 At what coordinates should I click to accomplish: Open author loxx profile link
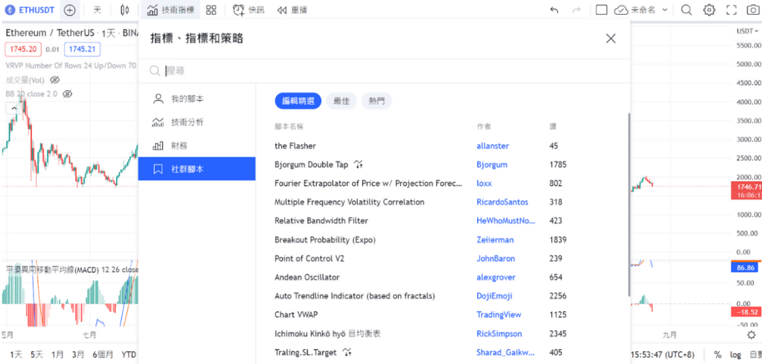coord(484,183)
